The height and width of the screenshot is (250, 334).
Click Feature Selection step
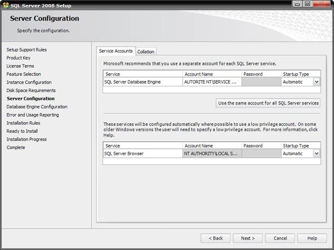[x=24, y=74]
